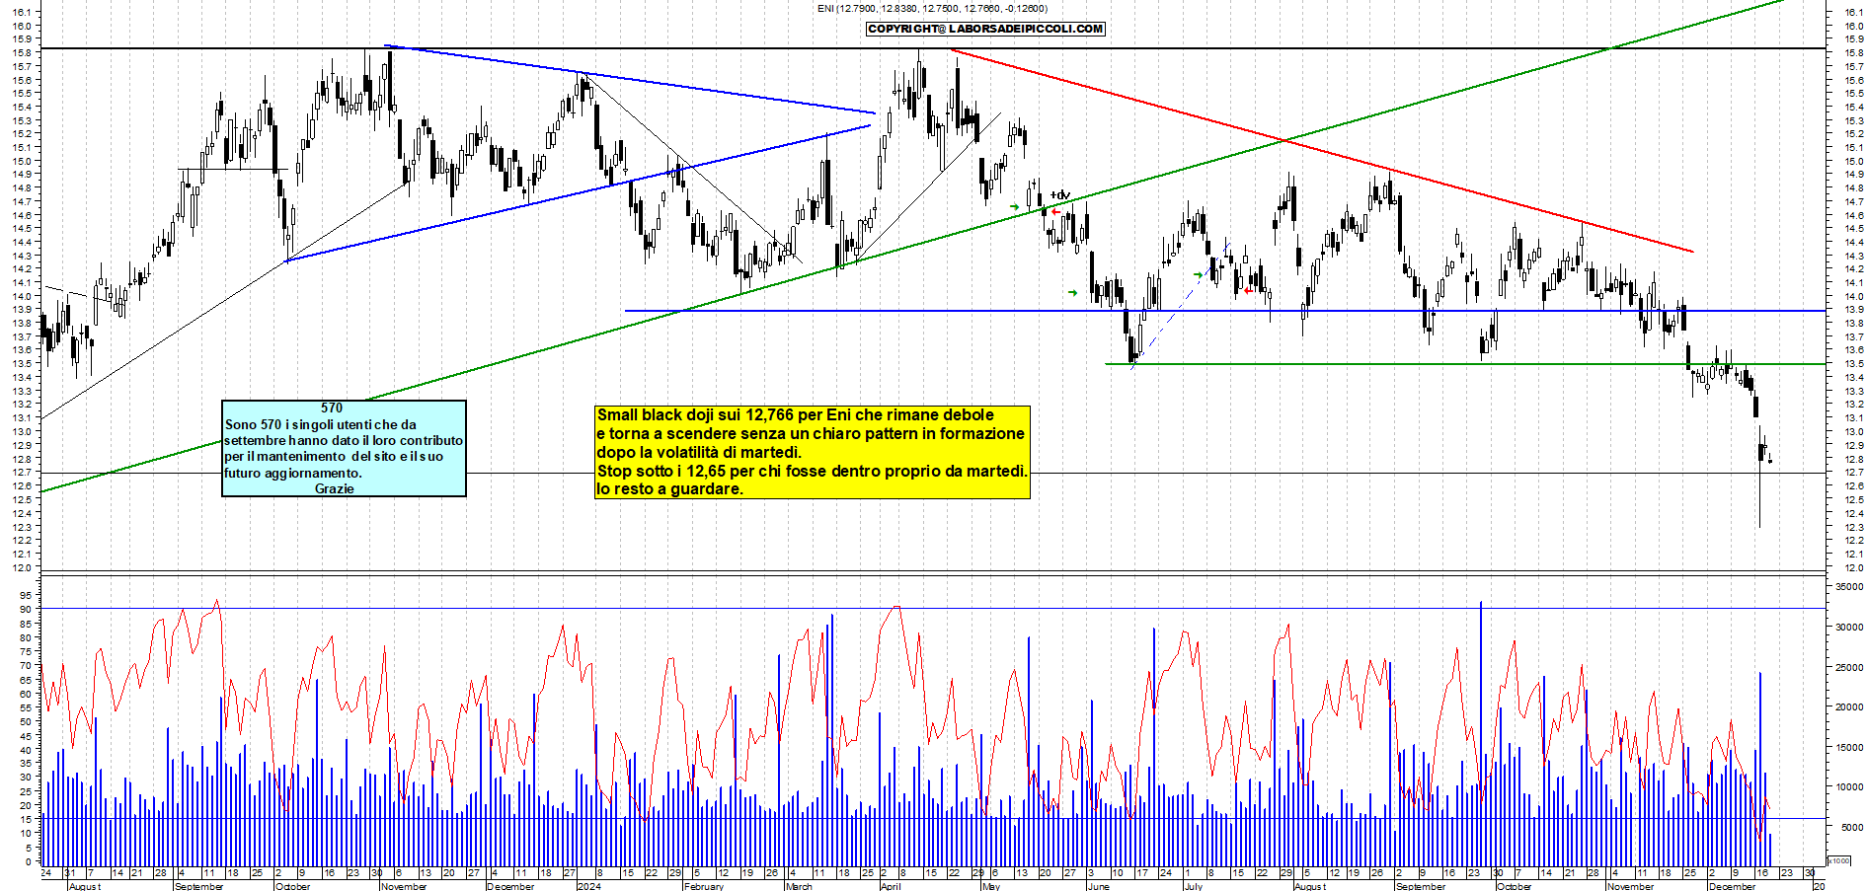Click the word 'Grazie' in the cyan box
The height and width of the screenshot is (891, 1866).
pos(334,488)
